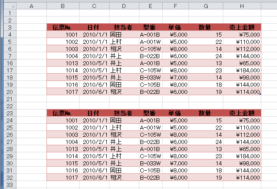Screen dimensions: 277x189
Task: Select column H header
Action: tap(242, 6)
